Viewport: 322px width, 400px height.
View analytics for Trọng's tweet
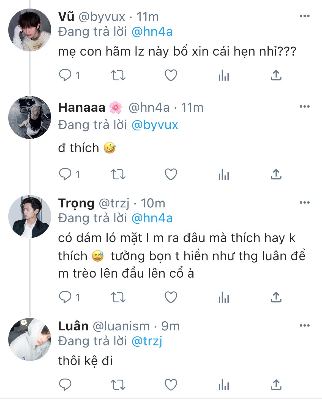click(x=223, y=297)
